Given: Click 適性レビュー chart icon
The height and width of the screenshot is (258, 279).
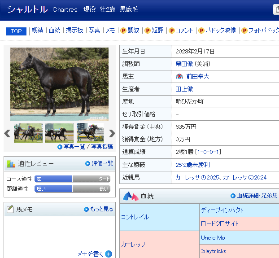Looking at the screenshot, I should [x=11, y=164].
